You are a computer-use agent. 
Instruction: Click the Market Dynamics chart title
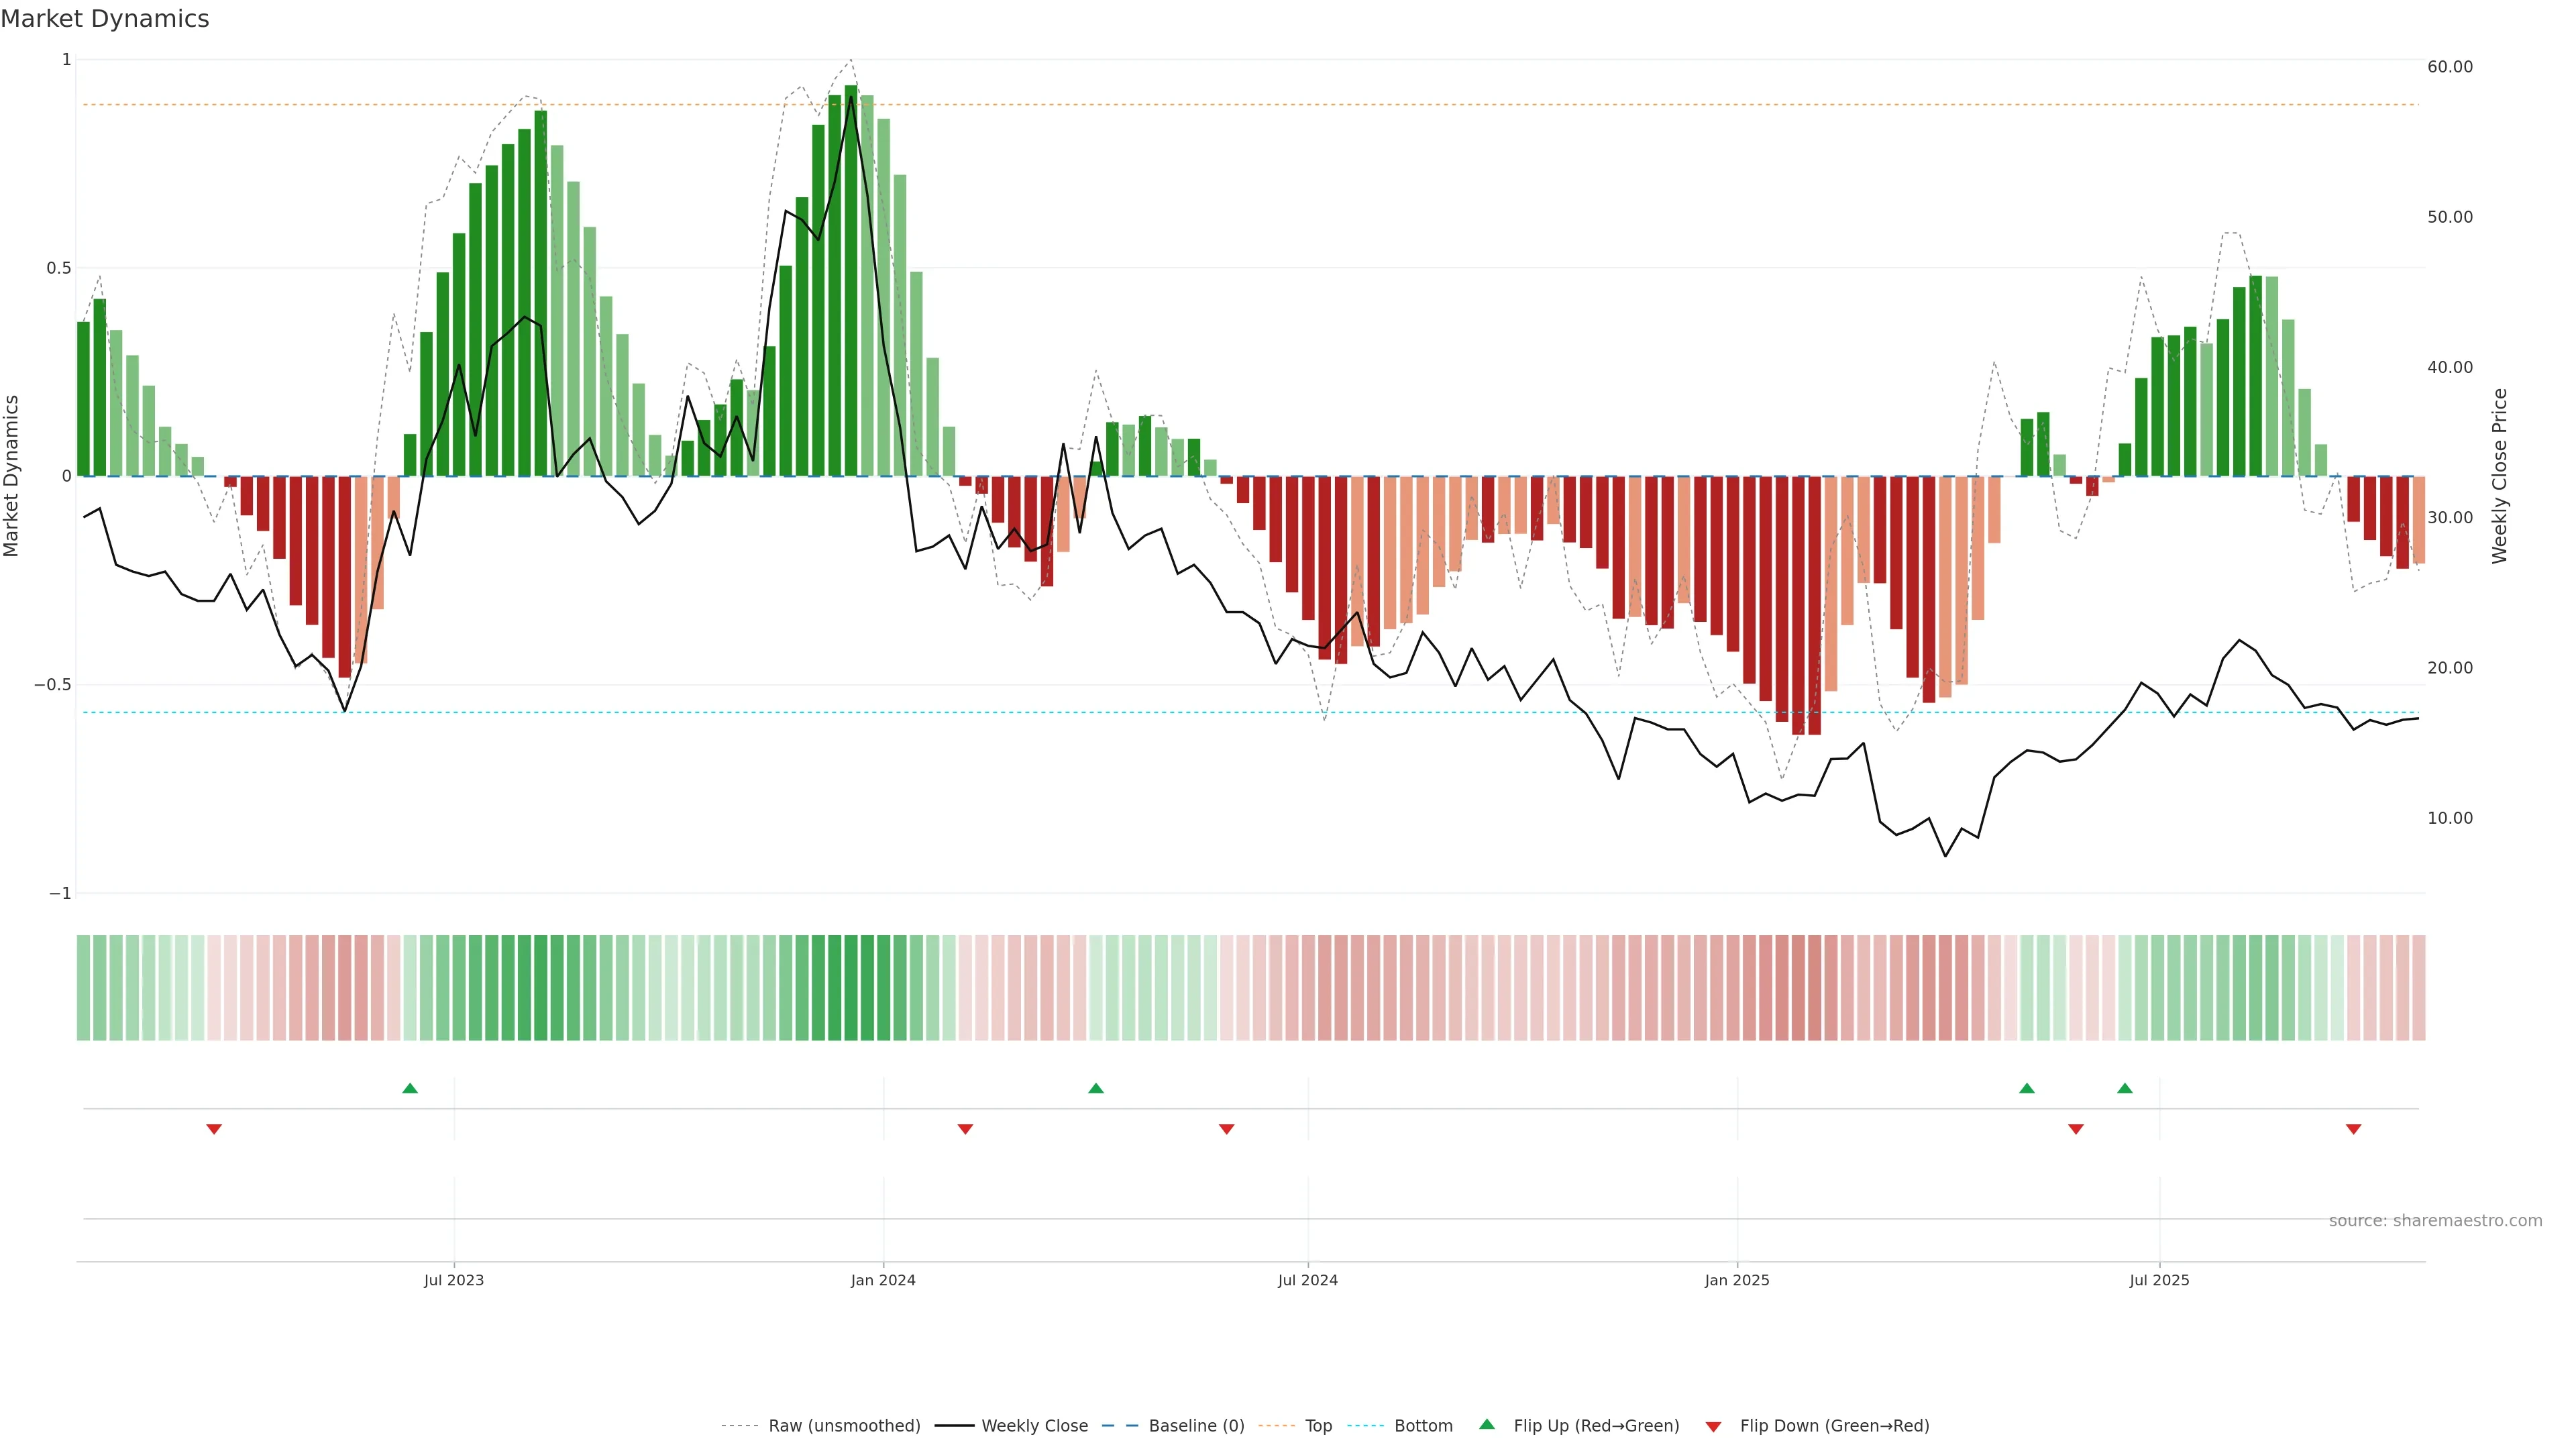point(105,19)
